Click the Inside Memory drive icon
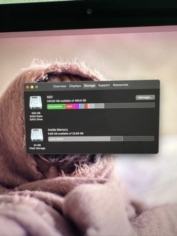177x236 pixels. 36,135
